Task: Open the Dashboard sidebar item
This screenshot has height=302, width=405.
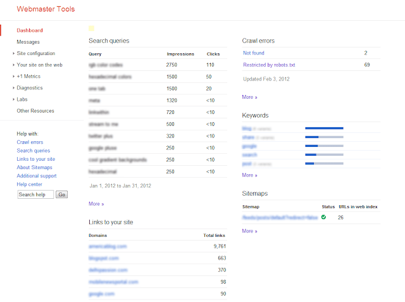Action: [x=30, y=30]
